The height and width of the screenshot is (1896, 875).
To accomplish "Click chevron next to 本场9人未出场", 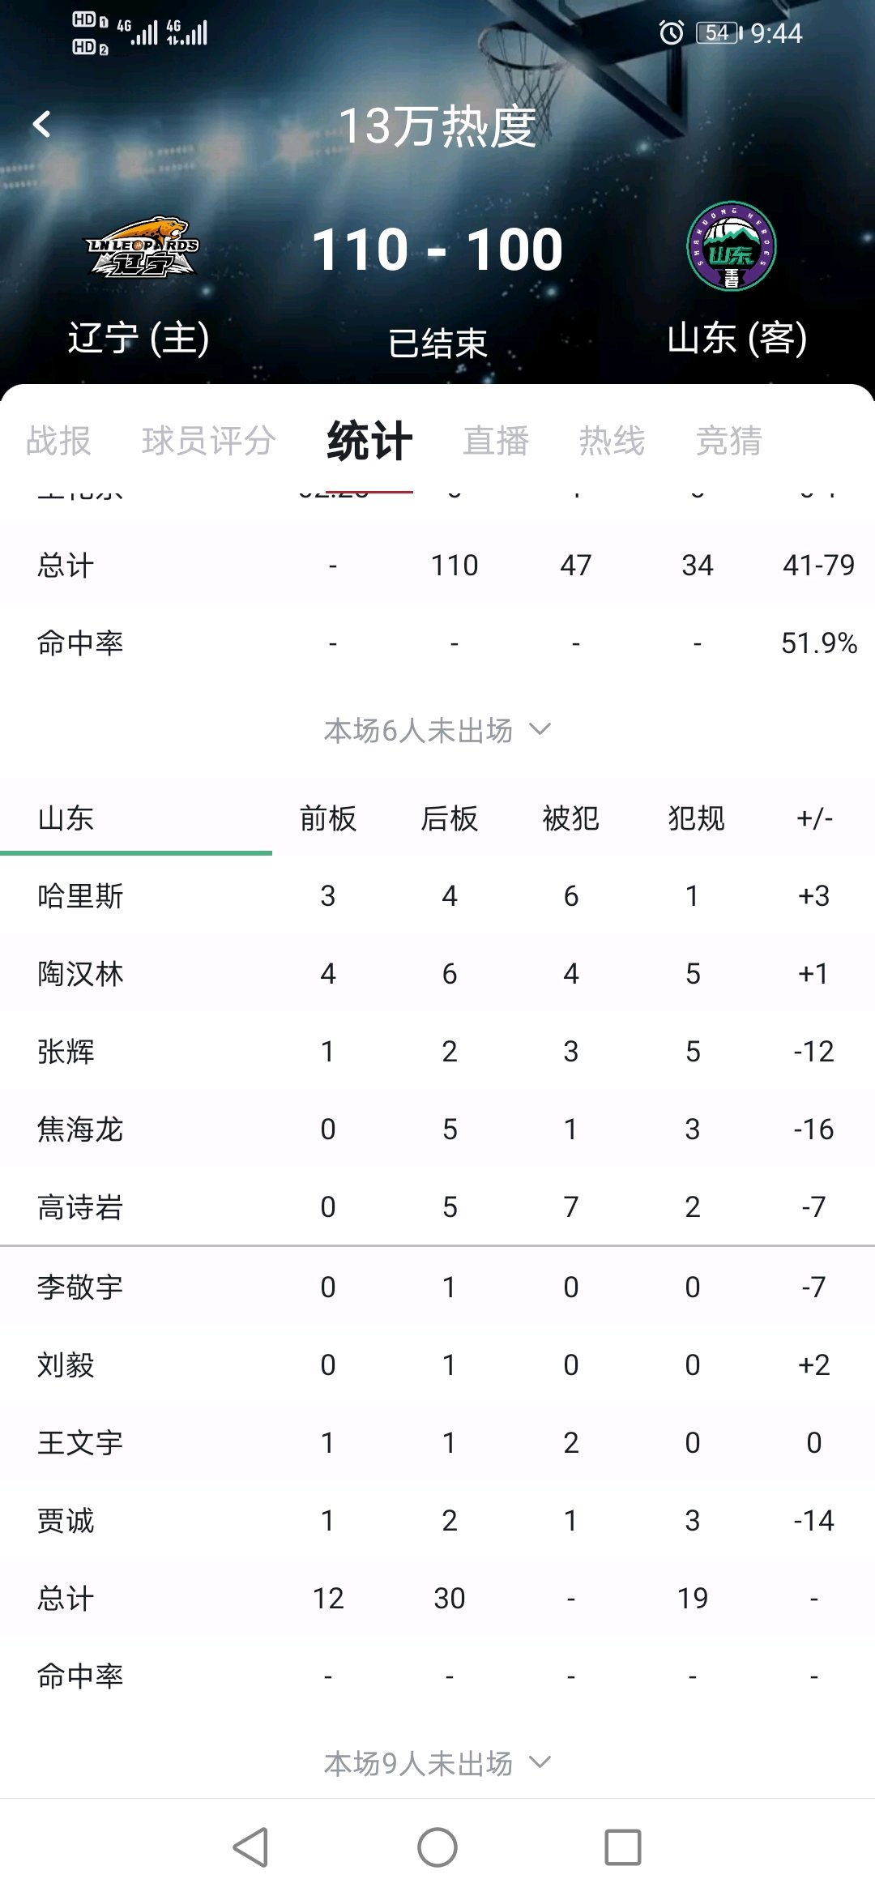I will 540,1763.
